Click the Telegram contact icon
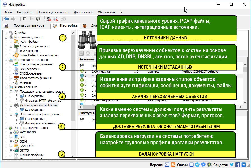Screen dimensions: 251x168 (x=197, y=164)
